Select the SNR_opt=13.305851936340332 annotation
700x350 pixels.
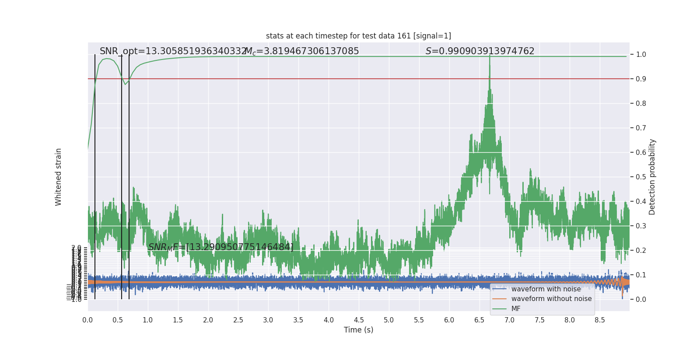coord(173,51)
